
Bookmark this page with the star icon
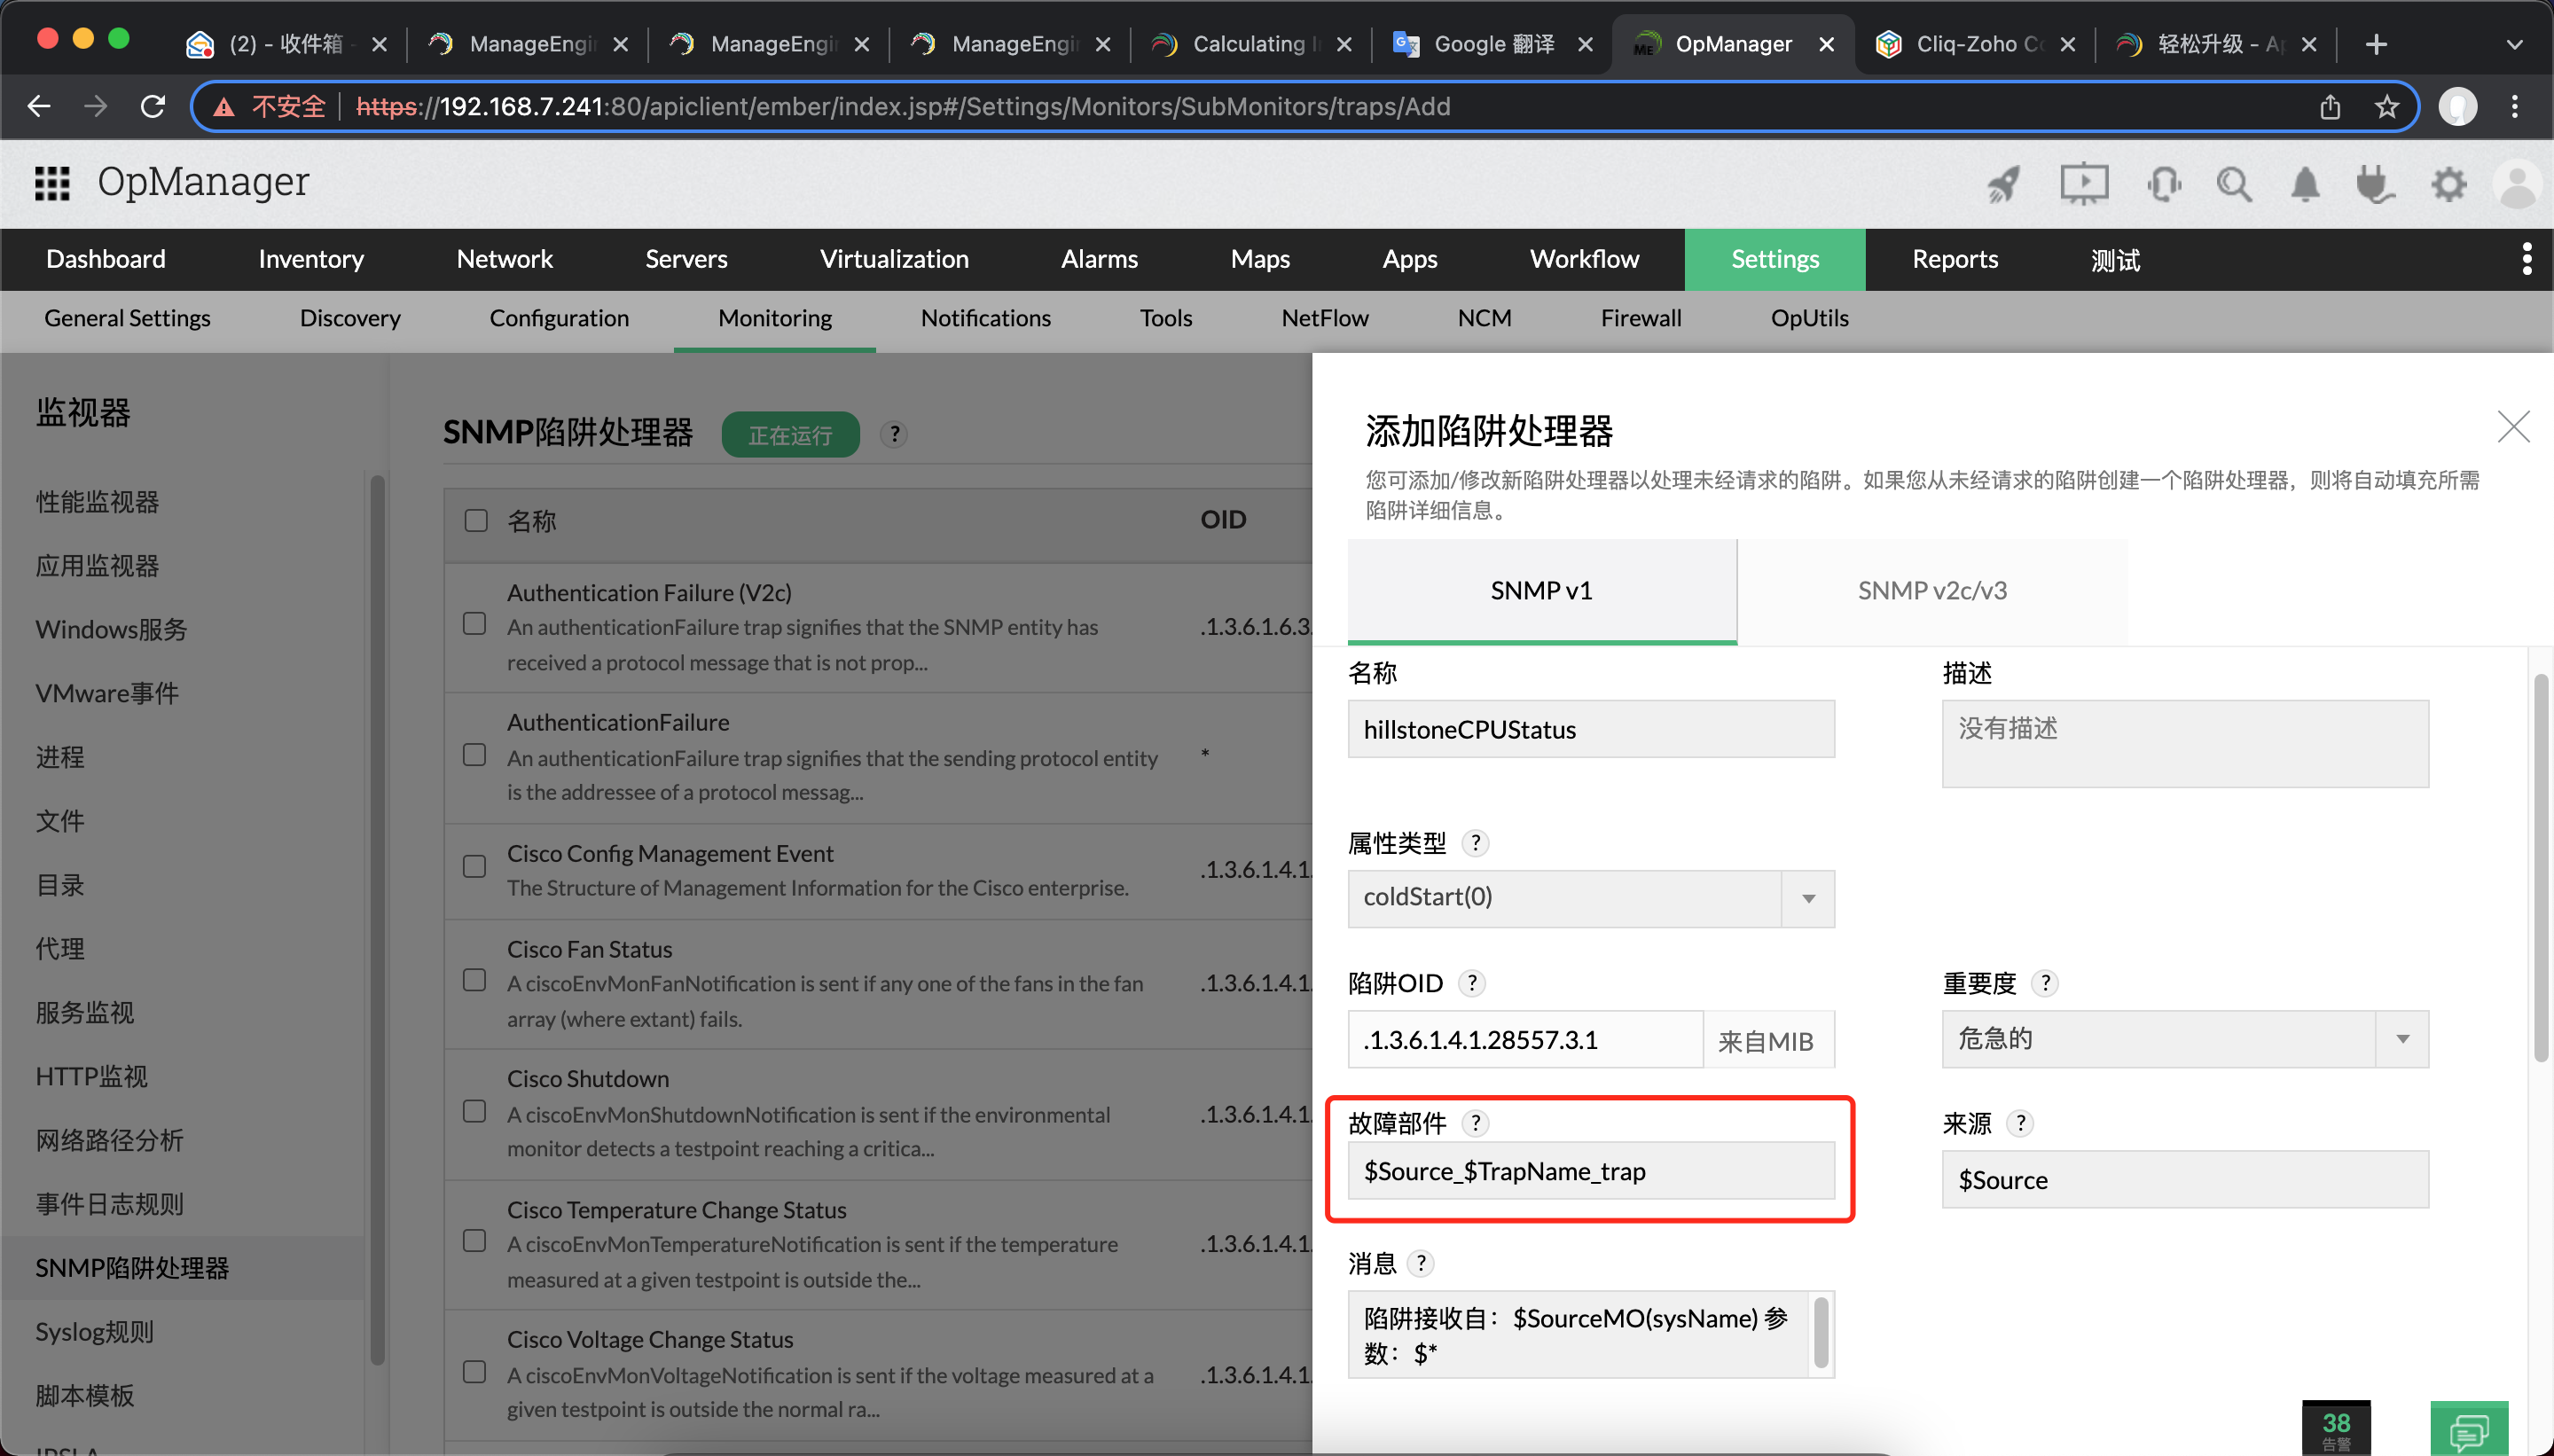point(2386,106)
